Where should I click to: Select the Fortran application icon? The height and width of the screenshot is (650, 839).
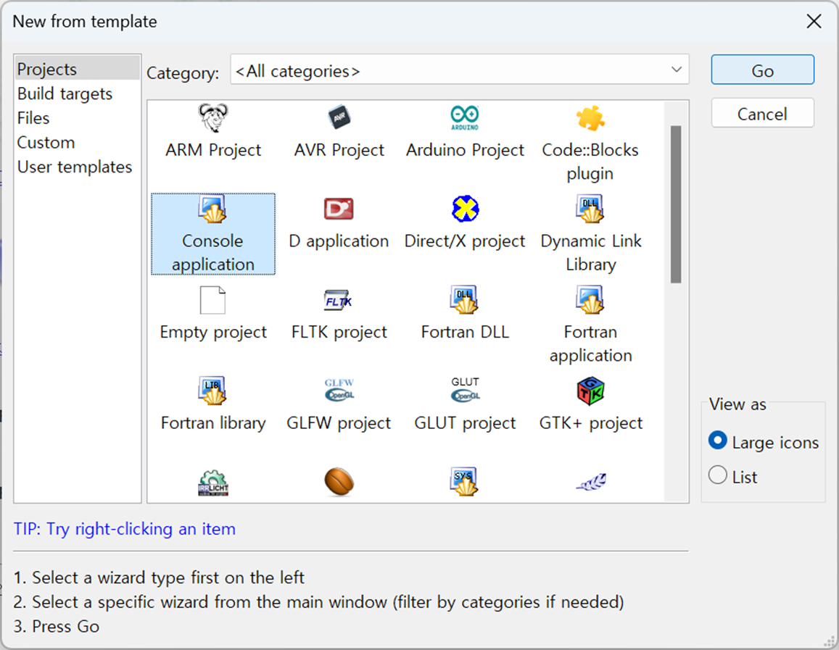coord(590,300)
